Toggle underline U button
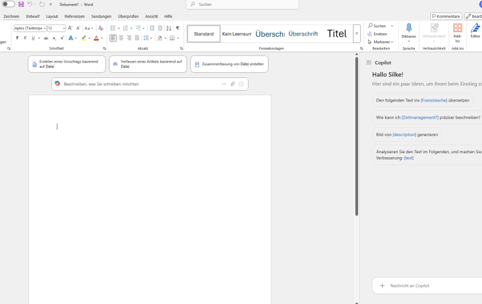Image resolution: width=482 pixels, height=304 pixels. point(33,38)
